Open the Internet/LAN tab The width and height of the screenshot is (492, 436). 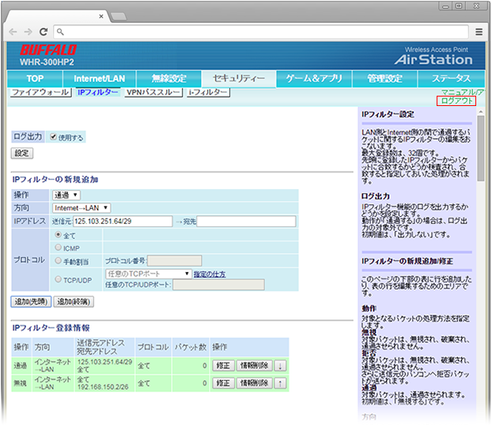100,79
